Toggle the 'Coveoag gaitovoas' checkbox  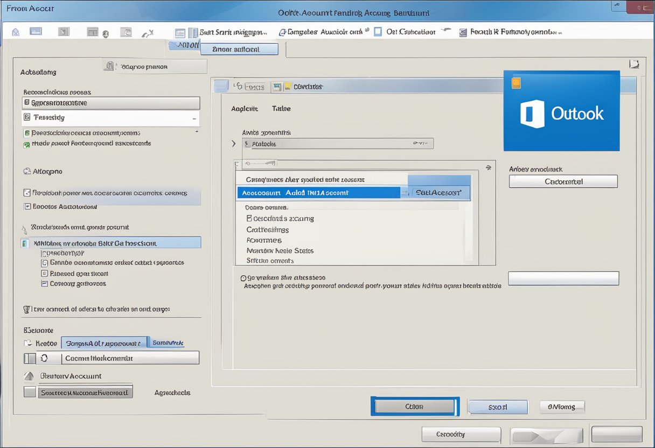pyautogui.click(x=45, y=284)
